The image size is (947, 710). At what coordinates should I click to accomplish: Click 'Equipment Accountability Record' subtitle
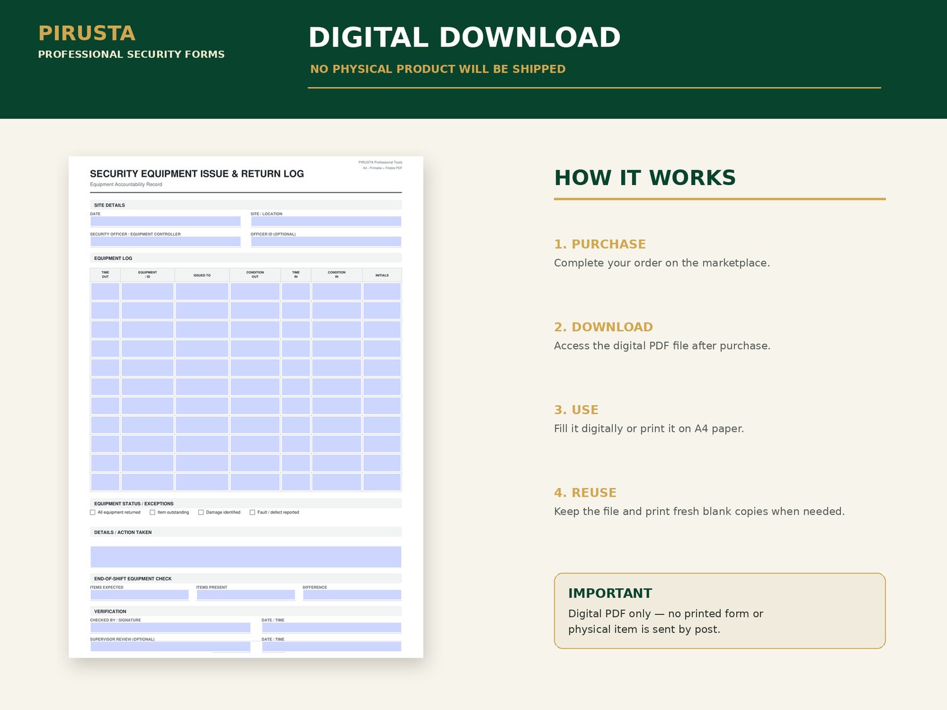(x=126, y=184)
